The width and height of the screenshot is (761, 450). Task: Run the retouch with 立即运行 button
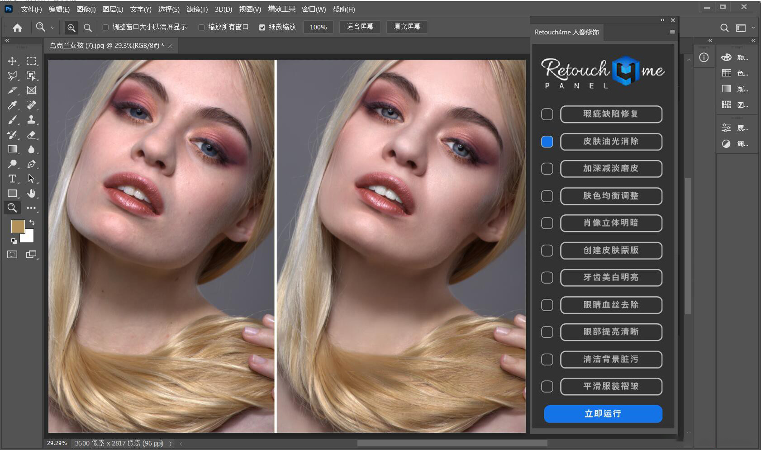tap(603, 413)
